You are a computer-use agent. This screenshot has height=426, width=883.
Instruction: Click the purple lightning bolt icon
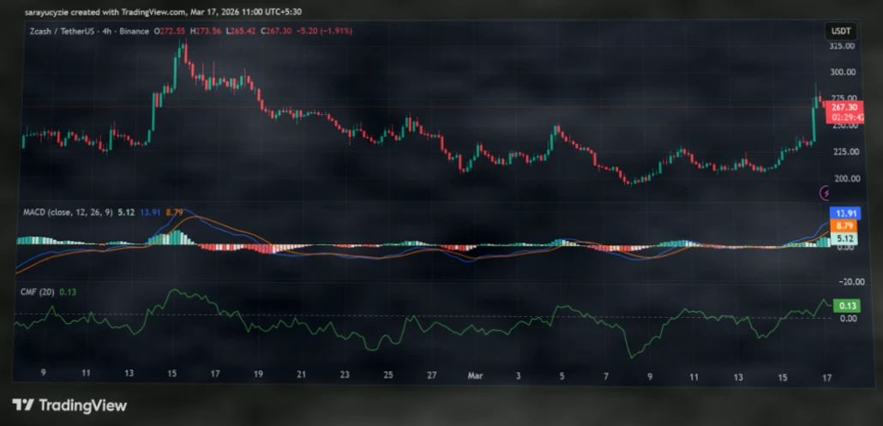click(x=826, y=194)
